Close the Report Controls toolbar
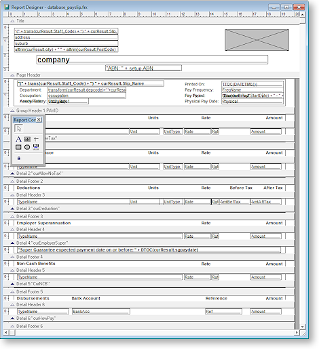This screenshot has width=319, height=349. (x=39, y=120)
